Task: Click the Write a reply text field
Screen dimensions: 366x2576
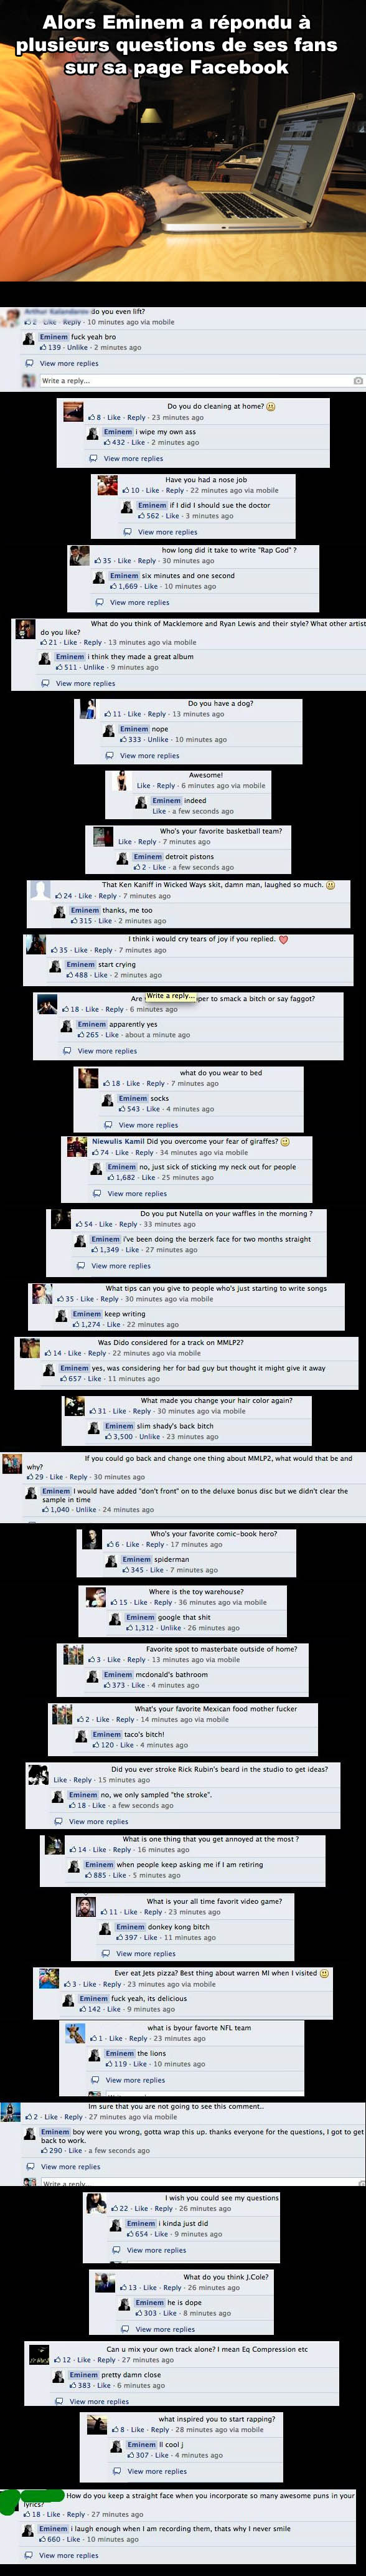Action: point(195,381)
